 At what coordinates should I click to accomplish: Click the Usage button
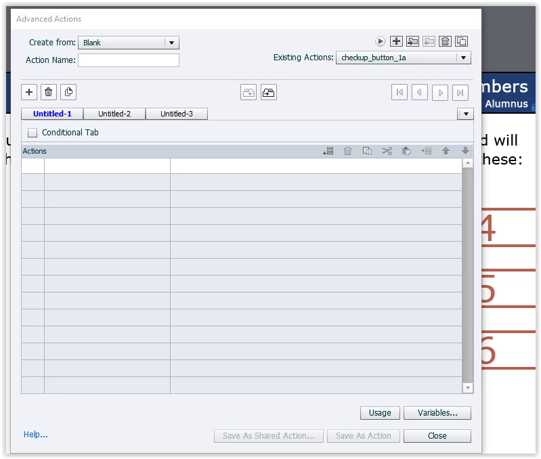coord(380,413)
